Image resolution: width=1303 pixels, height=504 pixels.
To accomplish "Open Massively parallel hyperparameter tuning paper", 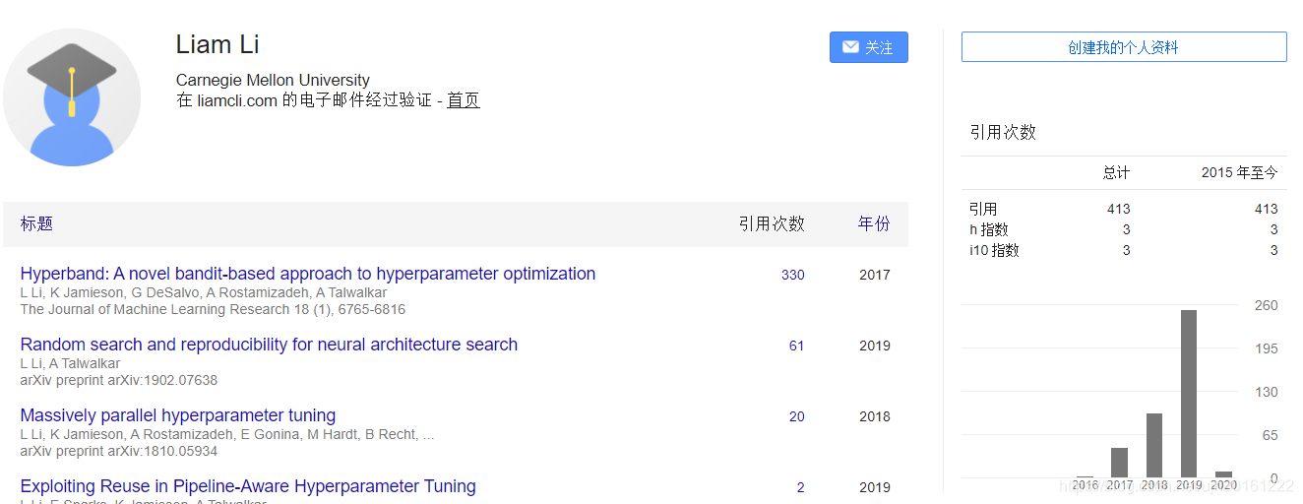I will [178, 415].
